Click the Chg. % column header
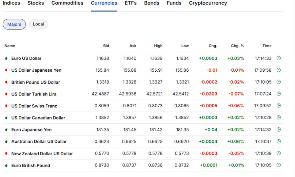The image size is (295, 177). pyautogui.click(x=237, y=46)
